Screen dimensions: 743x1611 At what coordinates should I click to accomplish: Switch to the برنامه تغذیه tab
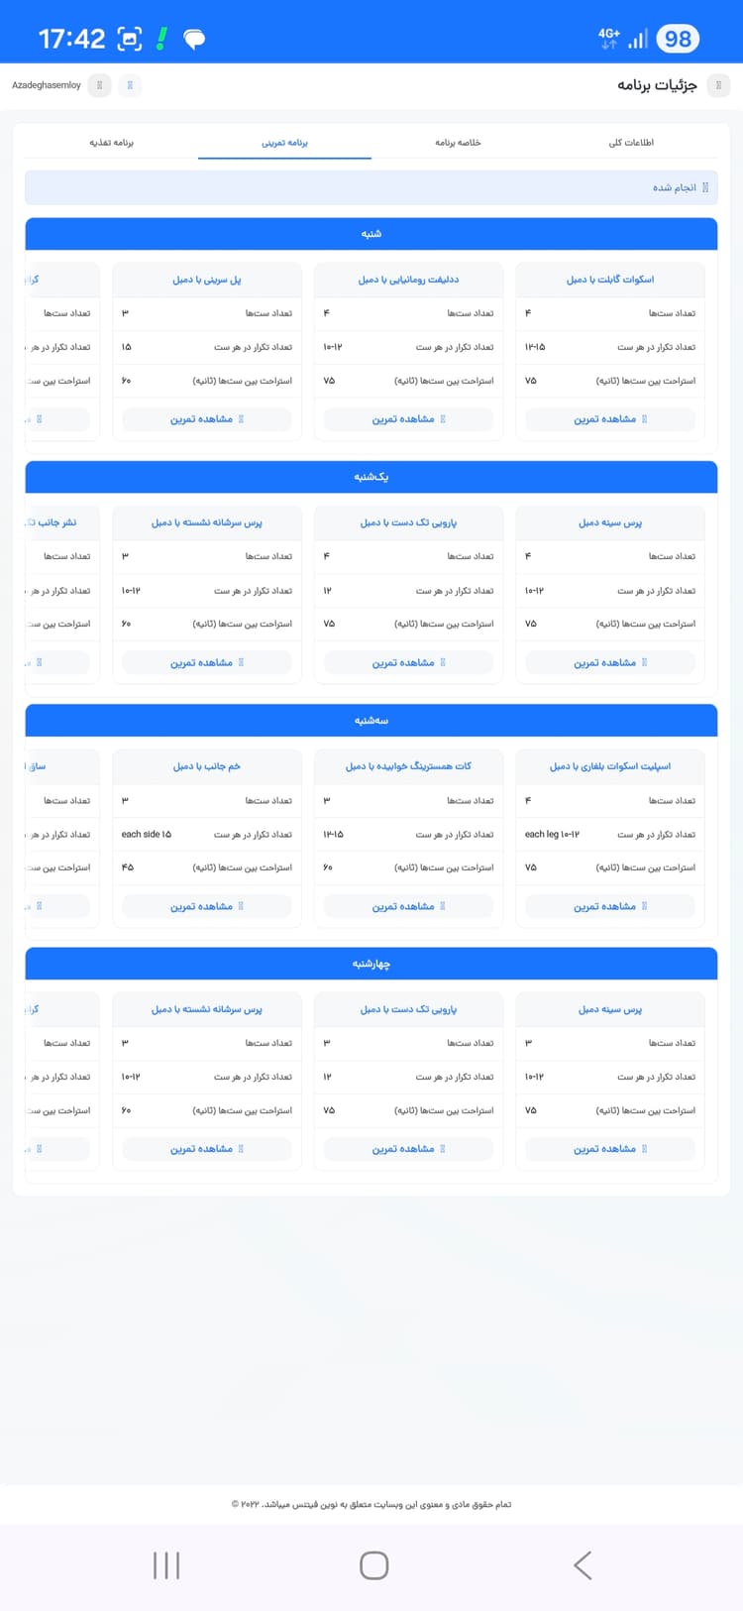(112, 143)
